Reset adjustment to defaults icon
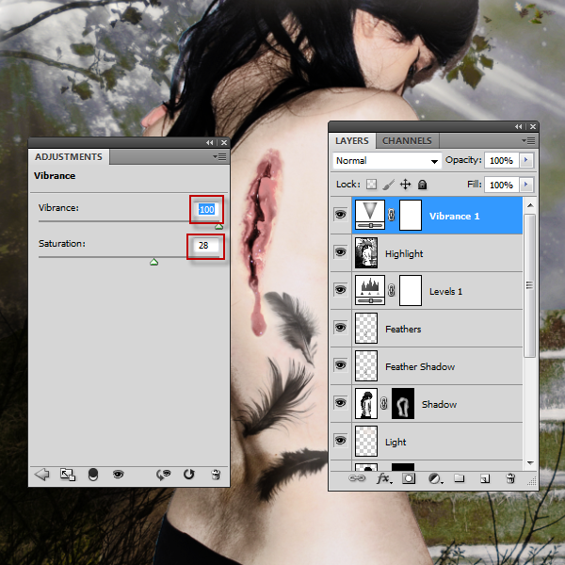The width and height of the screenshot is (565, 565). pyautogui.click(x=189, y=475)
